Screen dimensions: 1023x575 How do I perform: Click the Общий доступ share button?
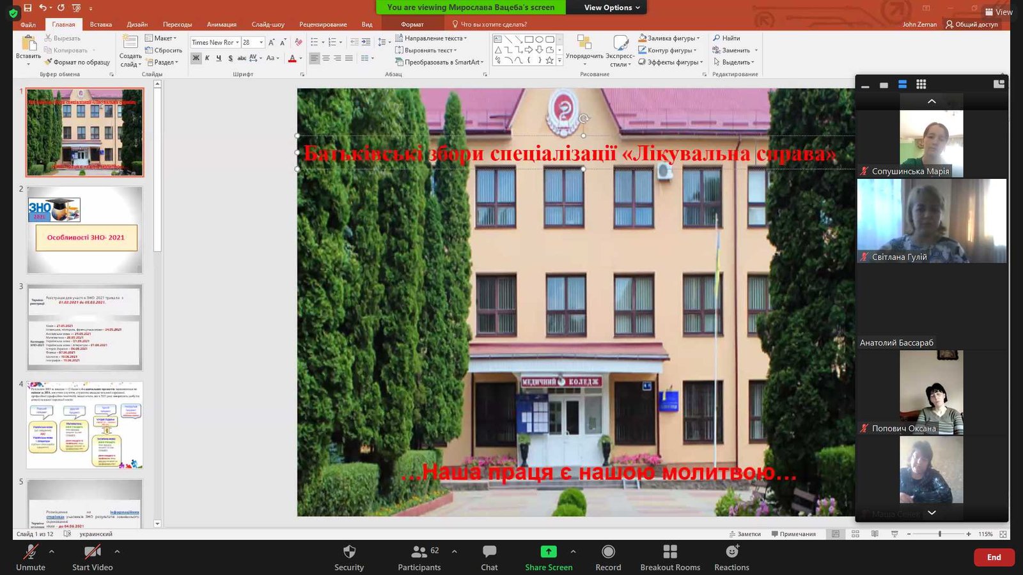(972, 24)
